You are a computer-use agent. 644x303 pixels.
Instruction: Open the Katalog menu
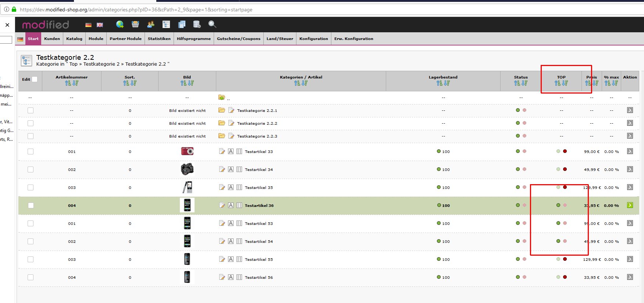coord(74,39)
